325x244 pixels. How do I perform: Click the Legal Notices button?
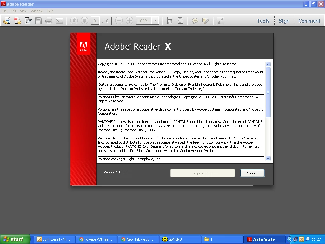(x=202, y=173)
